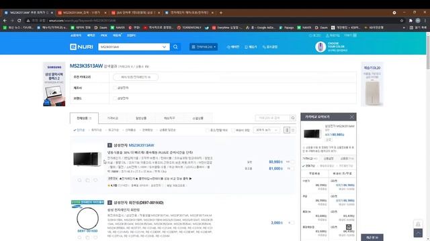Open the first product link MS23K3513AW
430x241 pixels.
point(141,145)
